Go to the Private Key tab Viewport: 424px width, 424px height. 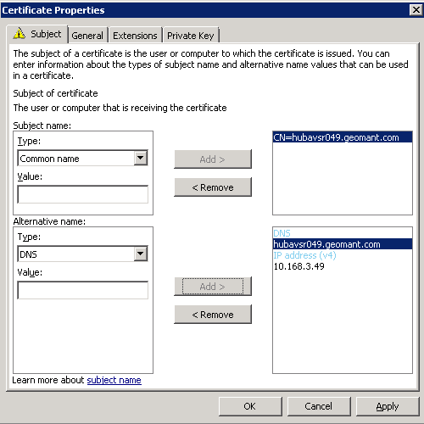click(191, 36)
